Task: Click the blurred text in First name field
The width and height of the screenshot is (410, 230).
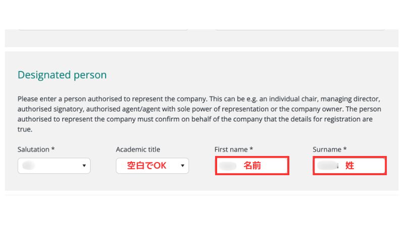Action: [x=229, y=166]
